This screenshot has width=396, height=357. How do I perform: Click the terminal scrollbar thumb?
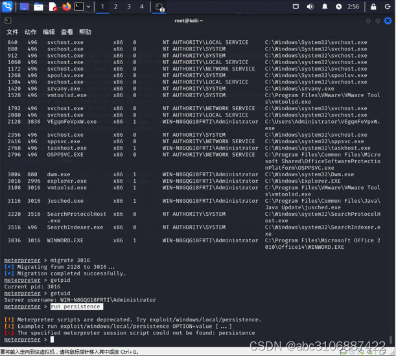coord(391,340)
